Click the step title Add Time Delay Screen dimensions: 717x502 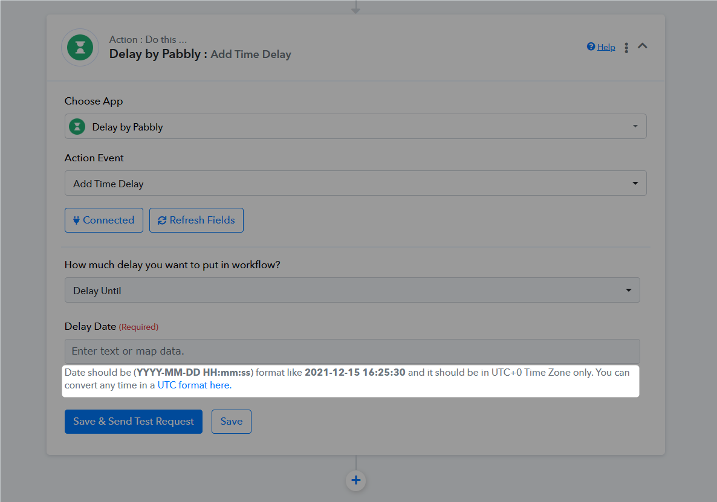pos(250,54)
